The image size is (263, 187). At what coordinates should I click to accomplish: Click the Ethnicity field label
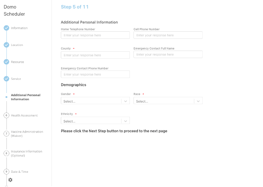[67, 114]
